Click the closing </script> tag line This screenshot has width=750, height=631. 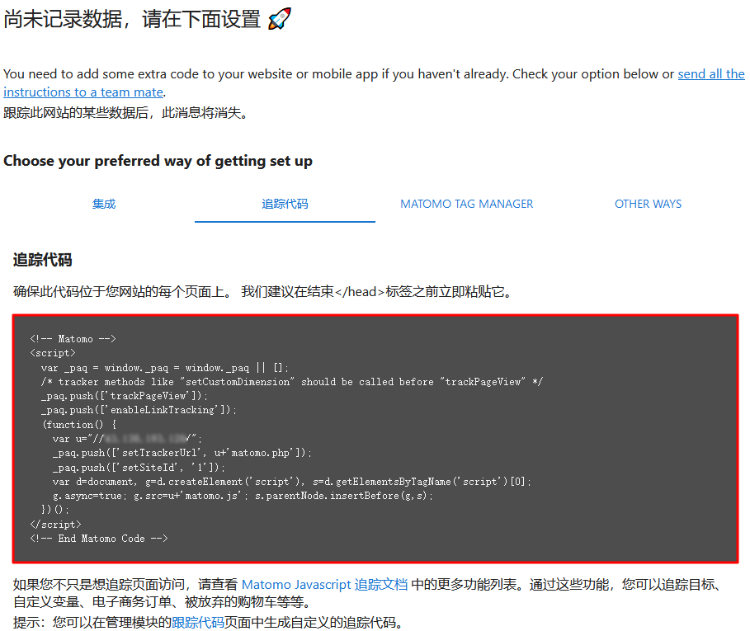coord(55,525)
